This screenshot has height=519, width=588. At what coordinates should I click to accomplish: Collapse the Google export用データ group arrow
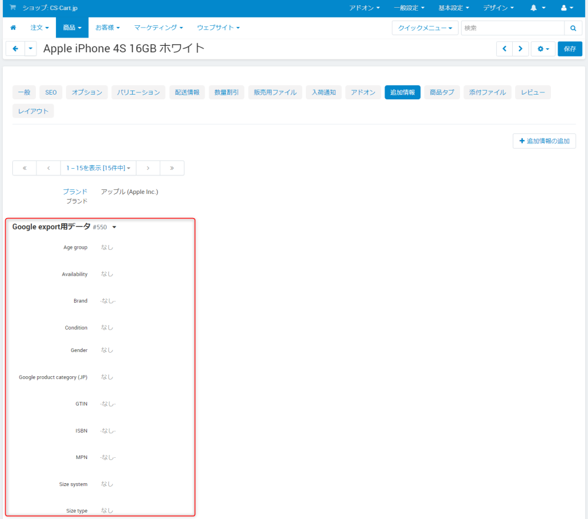click(115, 227)
